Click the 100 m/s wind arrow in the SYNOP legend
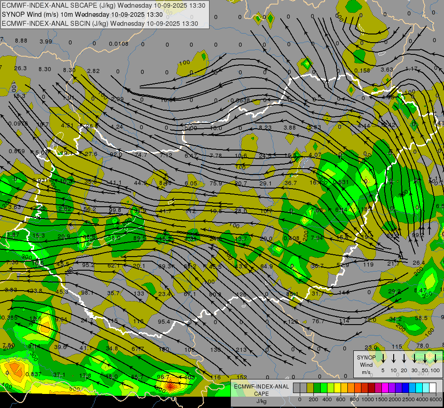The width and height of the screenshot is (444, 408). tap(435, 359)
